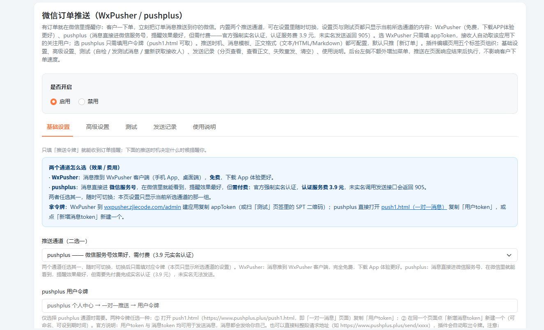Go to the 测试 tab
Viewport: 544px width, 330px height.
[131, 127]
